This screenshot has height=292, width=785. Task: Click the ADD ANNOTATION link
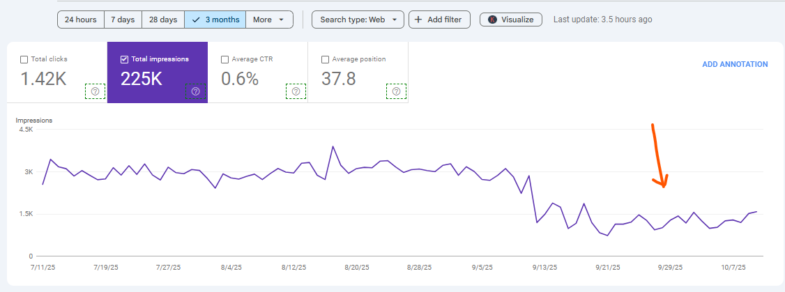pyautogui.click(x=735, y=64)
